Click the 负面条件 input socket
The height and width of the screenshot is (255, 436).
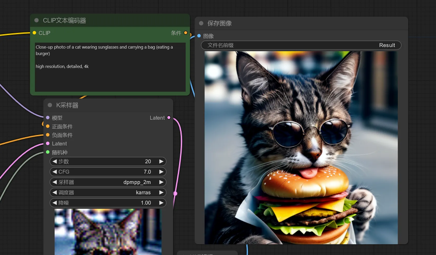[48, 135]
